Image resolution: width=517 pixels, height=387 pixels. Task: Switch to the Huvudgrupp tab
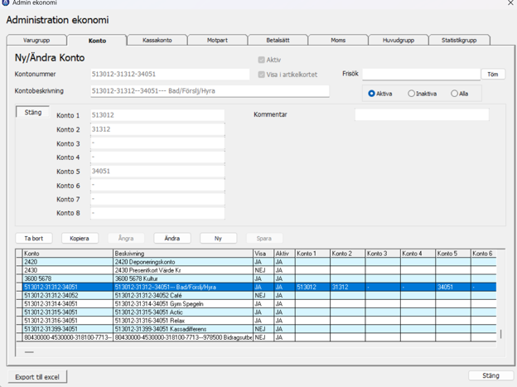point(399,41)
